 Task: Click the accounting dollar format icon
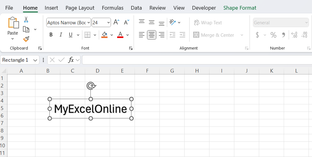[x=257, y=35]
